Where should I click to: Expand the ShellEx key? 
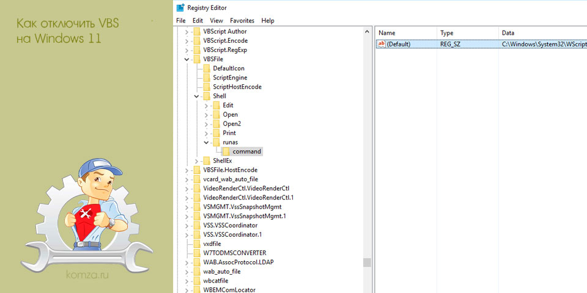196,161
